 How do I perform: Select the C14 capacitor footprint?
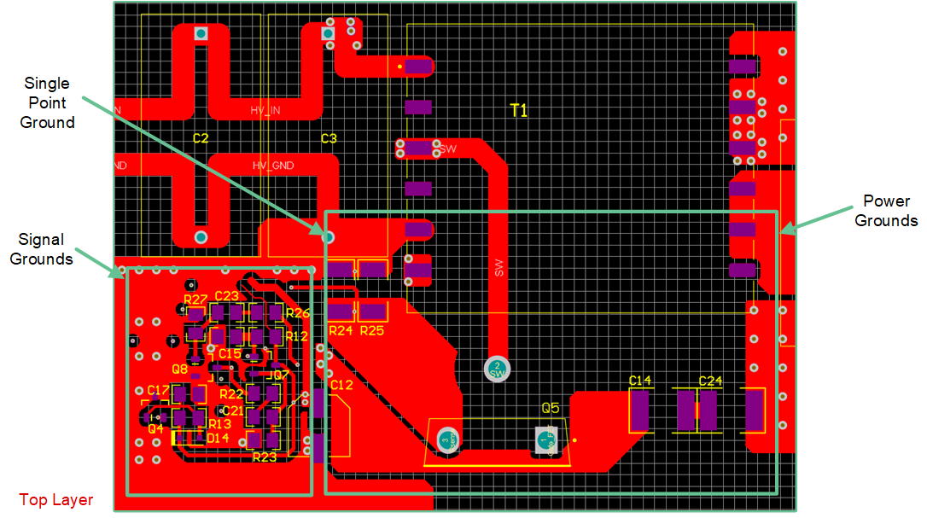tap(640, 410)
